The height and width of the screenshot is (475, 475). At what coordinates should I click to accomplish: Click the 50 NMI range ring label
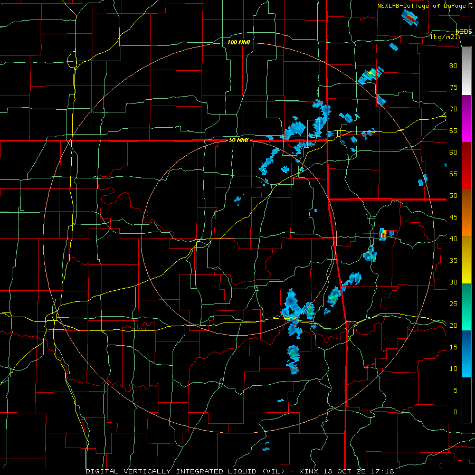pos(239,140)
